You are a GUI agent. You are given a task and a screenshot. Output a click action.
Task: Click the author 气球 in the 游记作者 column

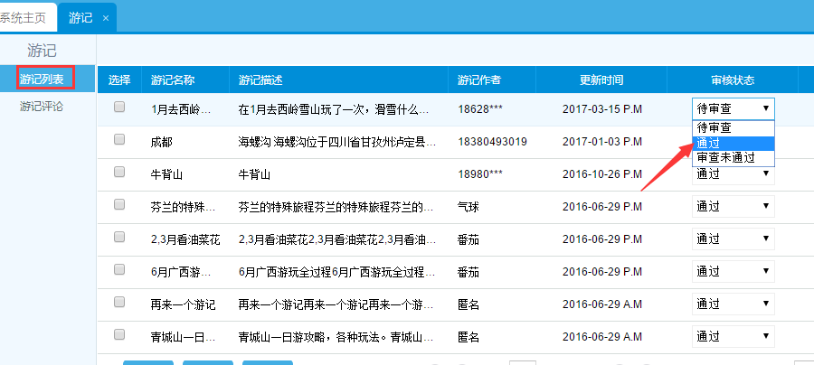tap(469, 206)
